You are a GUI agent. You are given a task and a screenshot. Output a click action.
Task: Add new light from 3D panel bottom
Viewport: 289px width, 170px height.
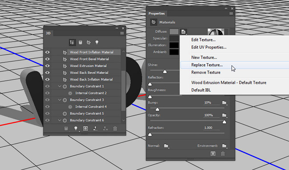click(76, 128)
